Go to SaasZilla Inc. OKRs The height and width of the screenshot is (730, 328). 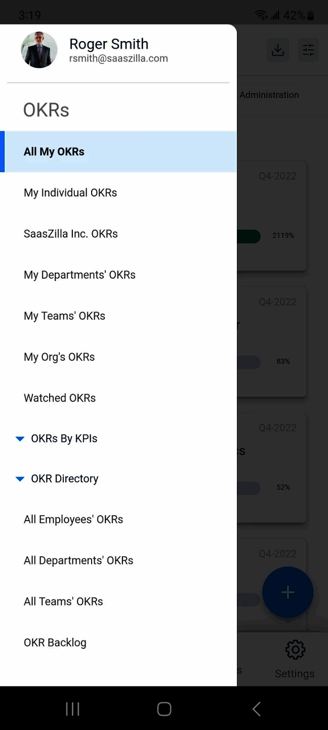[x=71, y=234]
